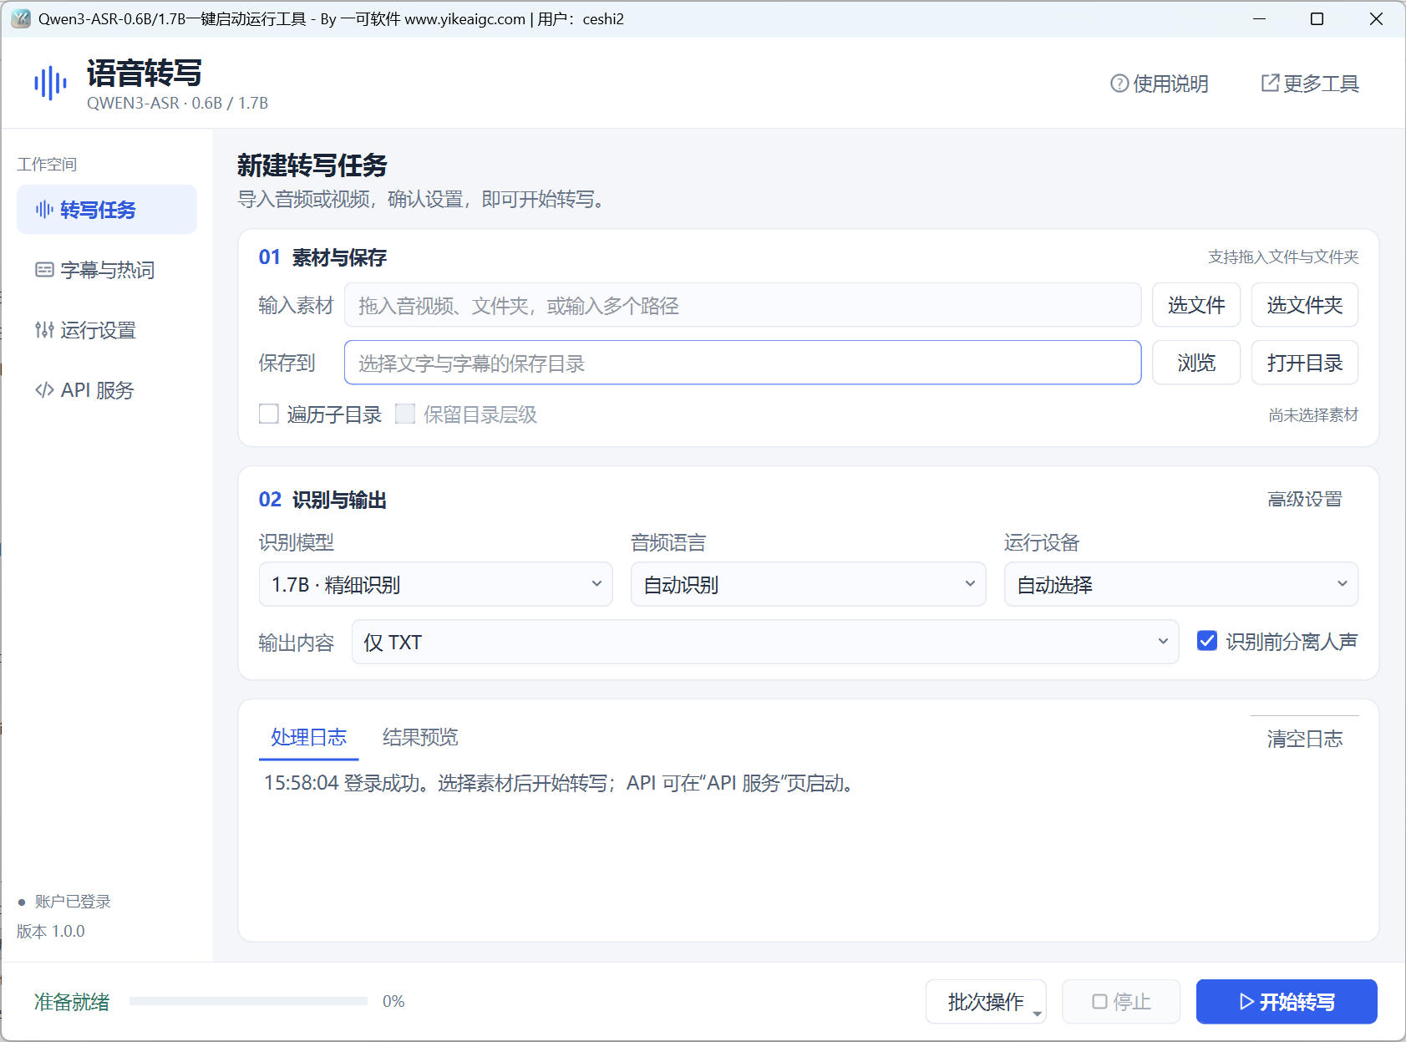Screen dimensions: 1406x1042
Task: Open the 使用说明 link
Action: pos(1160,84)
